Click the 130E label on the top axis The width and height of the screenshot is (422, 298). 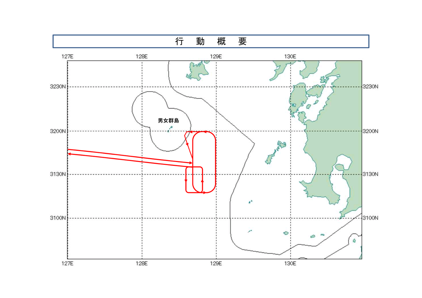point(290,56)
